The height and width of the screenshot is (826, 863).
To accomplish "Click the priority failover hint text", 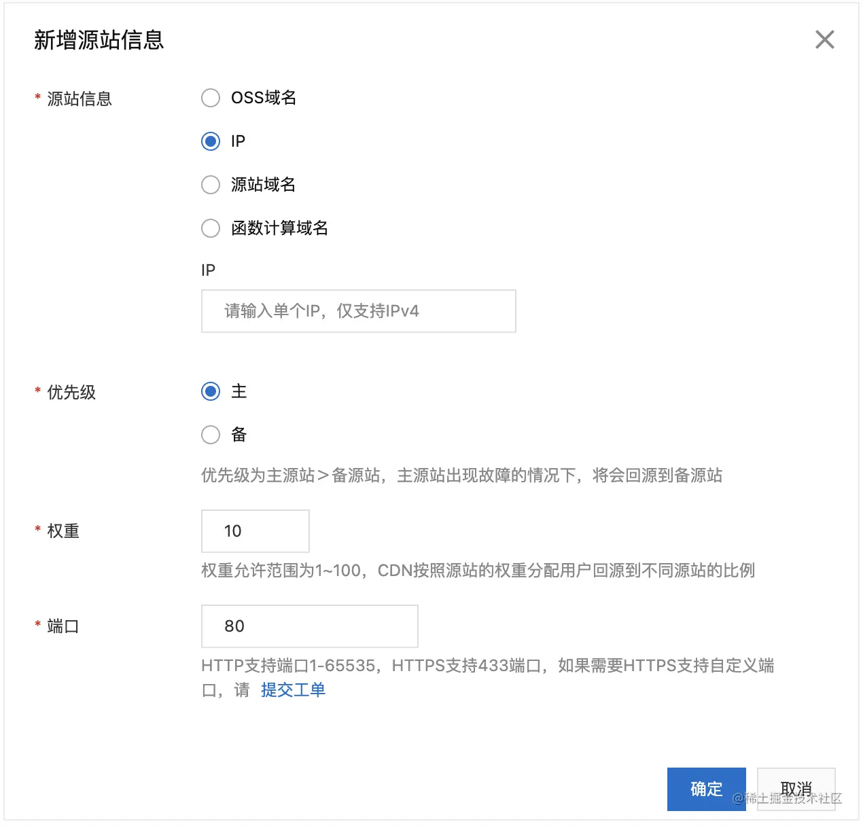I will (462, 475).
